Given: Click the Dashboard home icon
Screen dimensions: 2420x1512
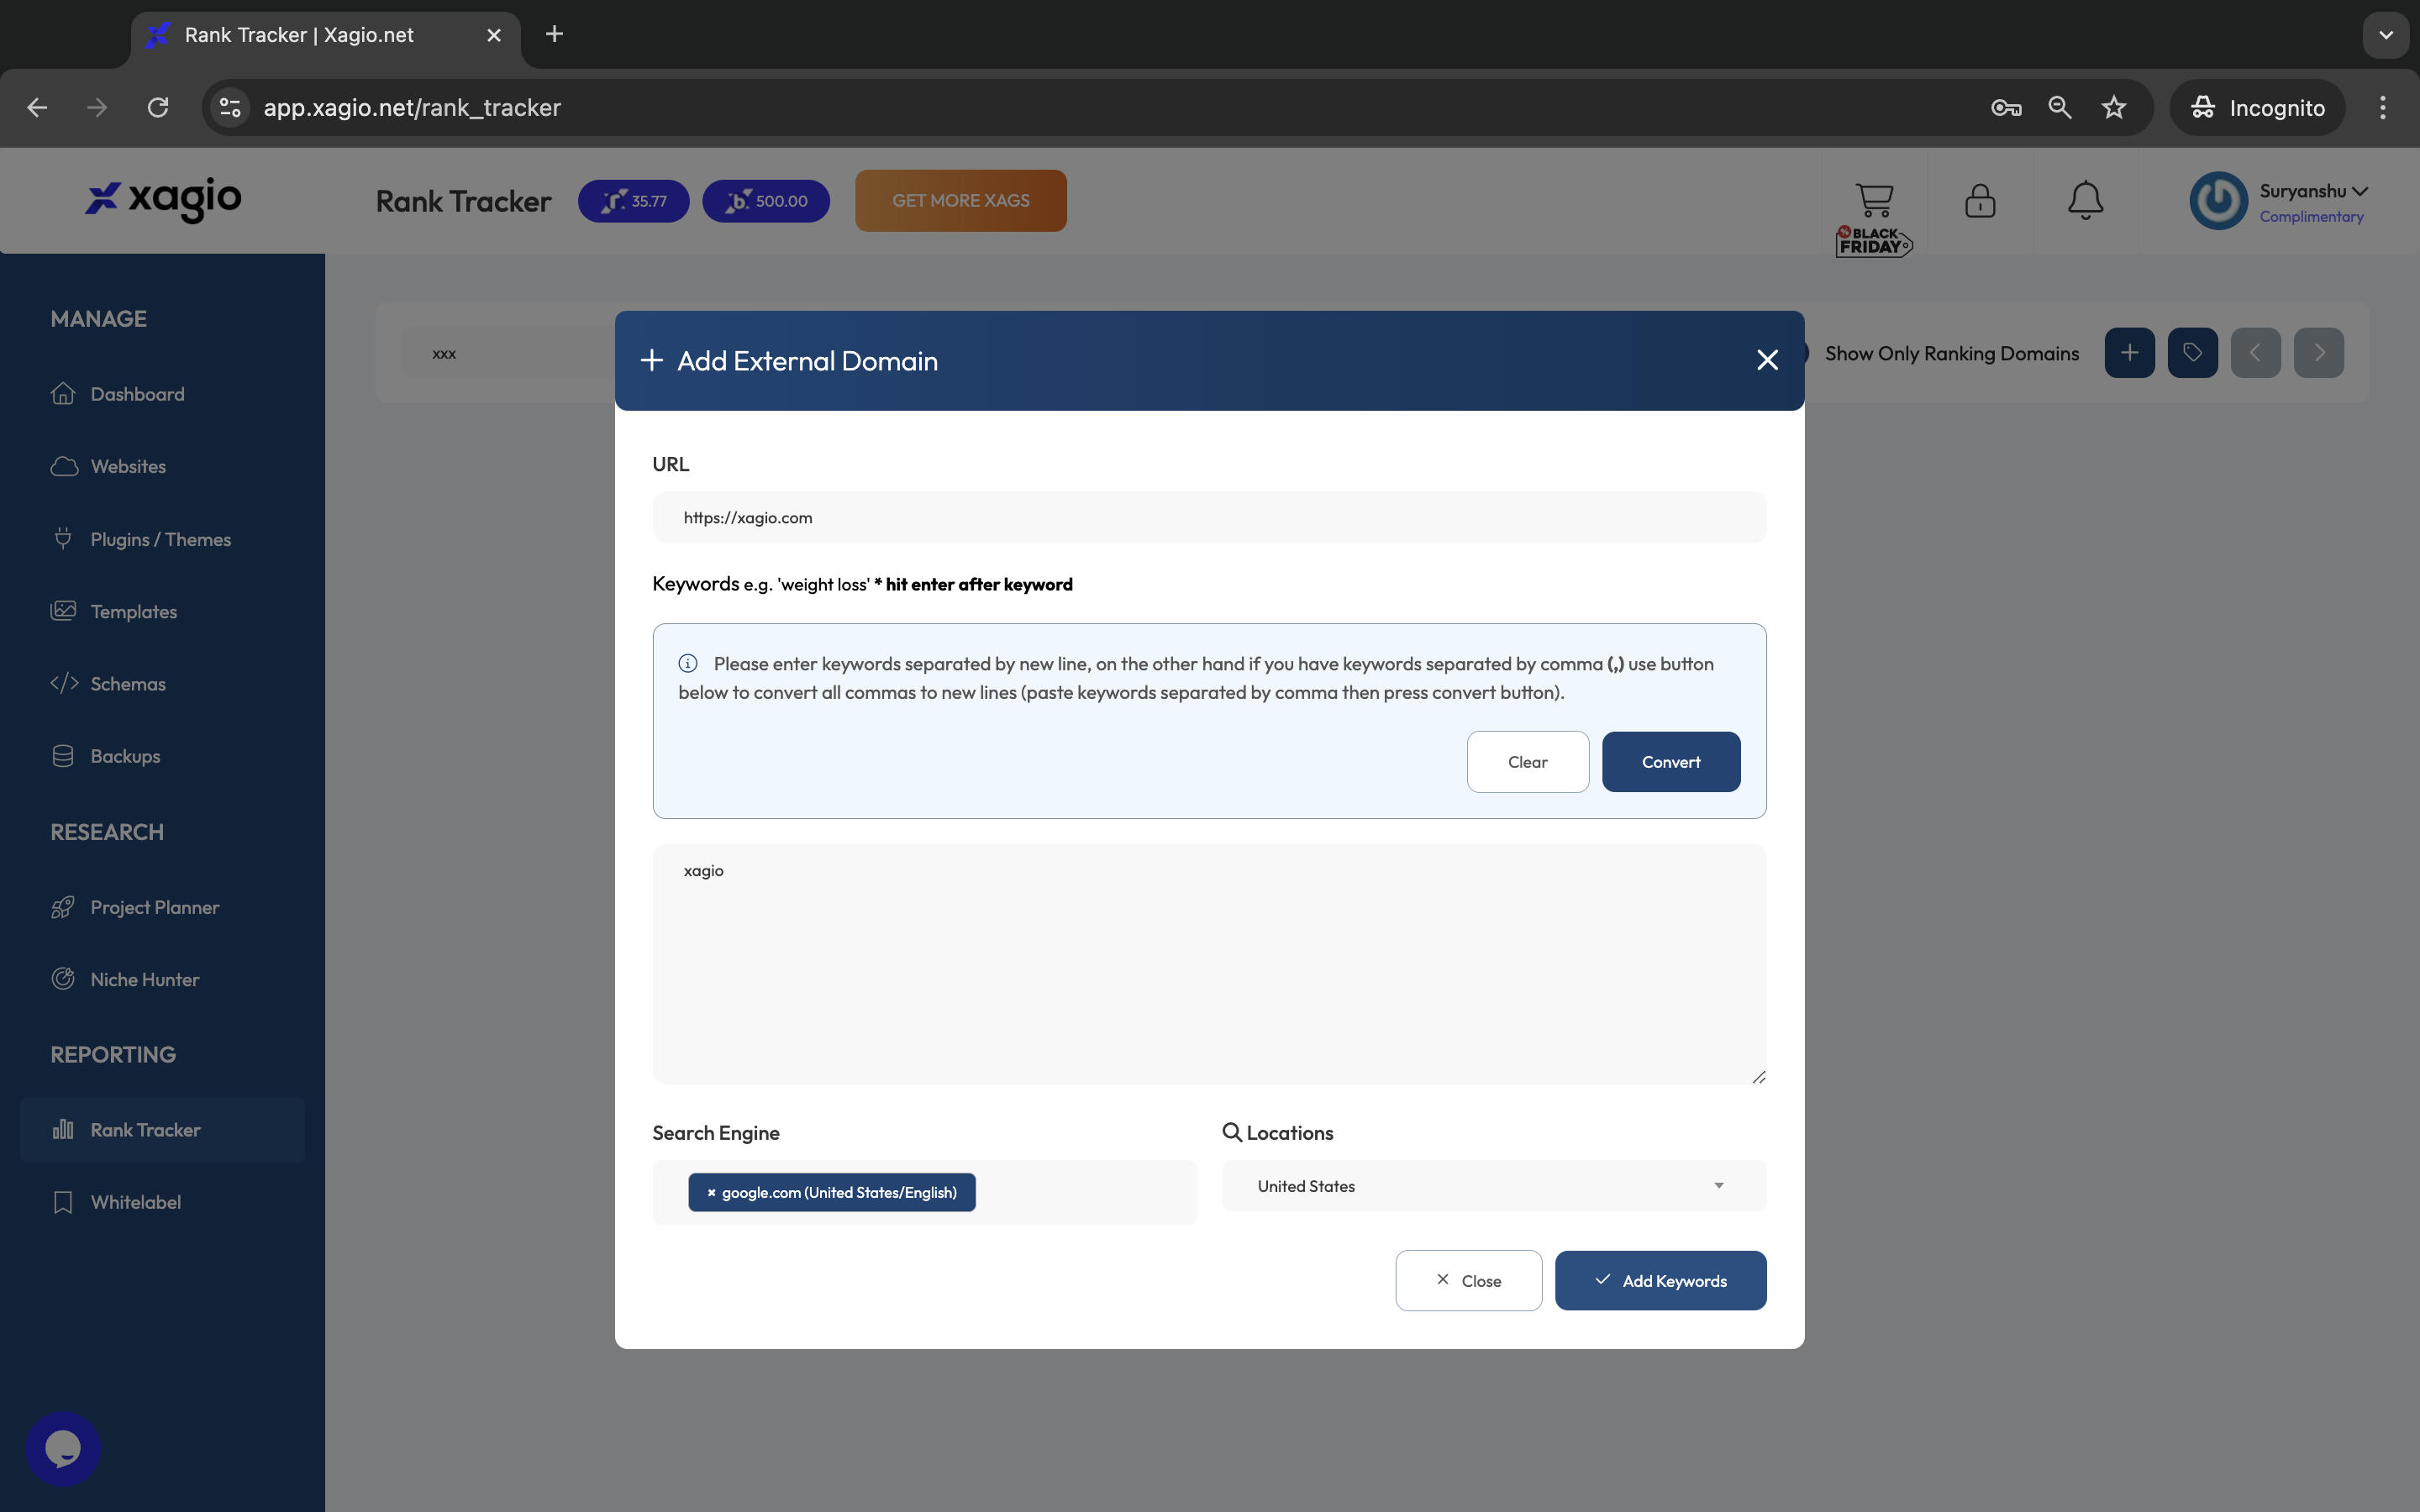Looking at the screenshot, I should 63,393.
